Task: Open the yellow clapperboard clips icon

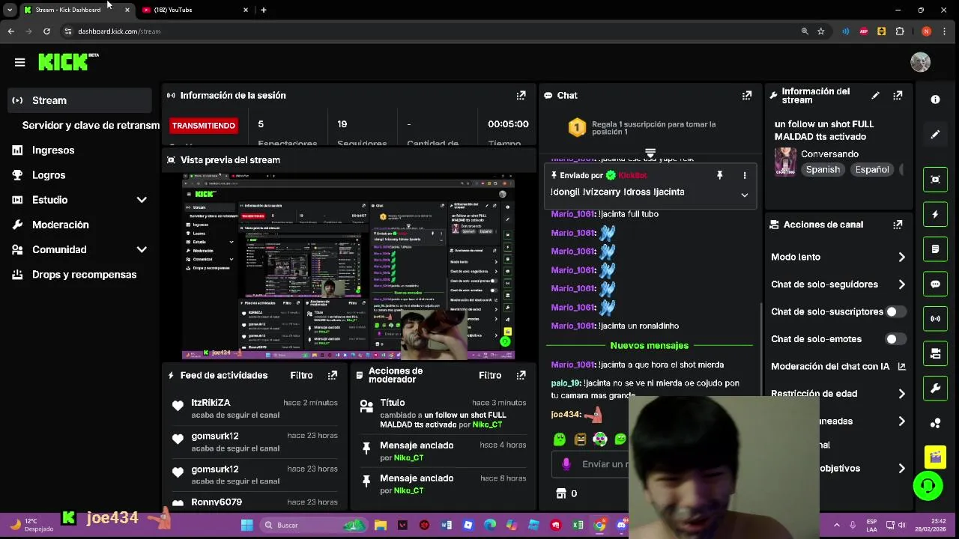Action: click(x=935, y=456)
